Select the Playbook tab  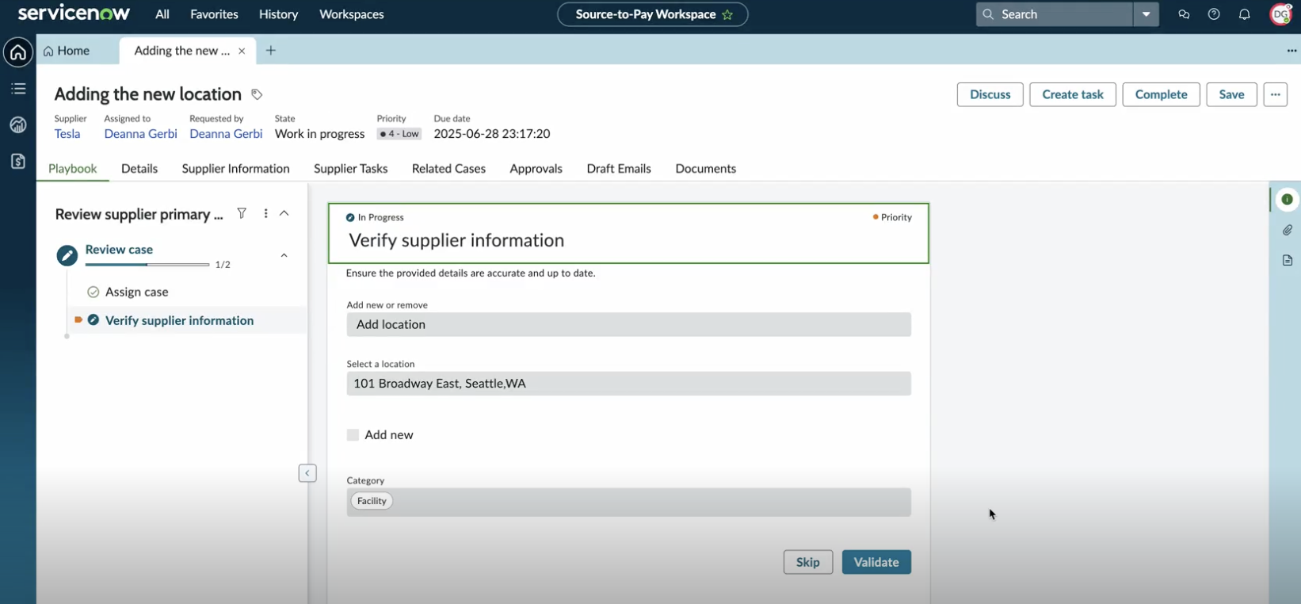click(73, 168)
